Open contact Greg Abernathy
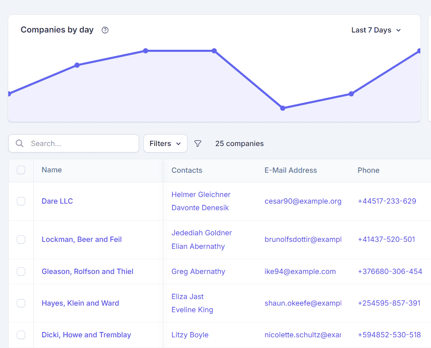The width and height of the screenshot is (431, 348). (x=198, y=271)
